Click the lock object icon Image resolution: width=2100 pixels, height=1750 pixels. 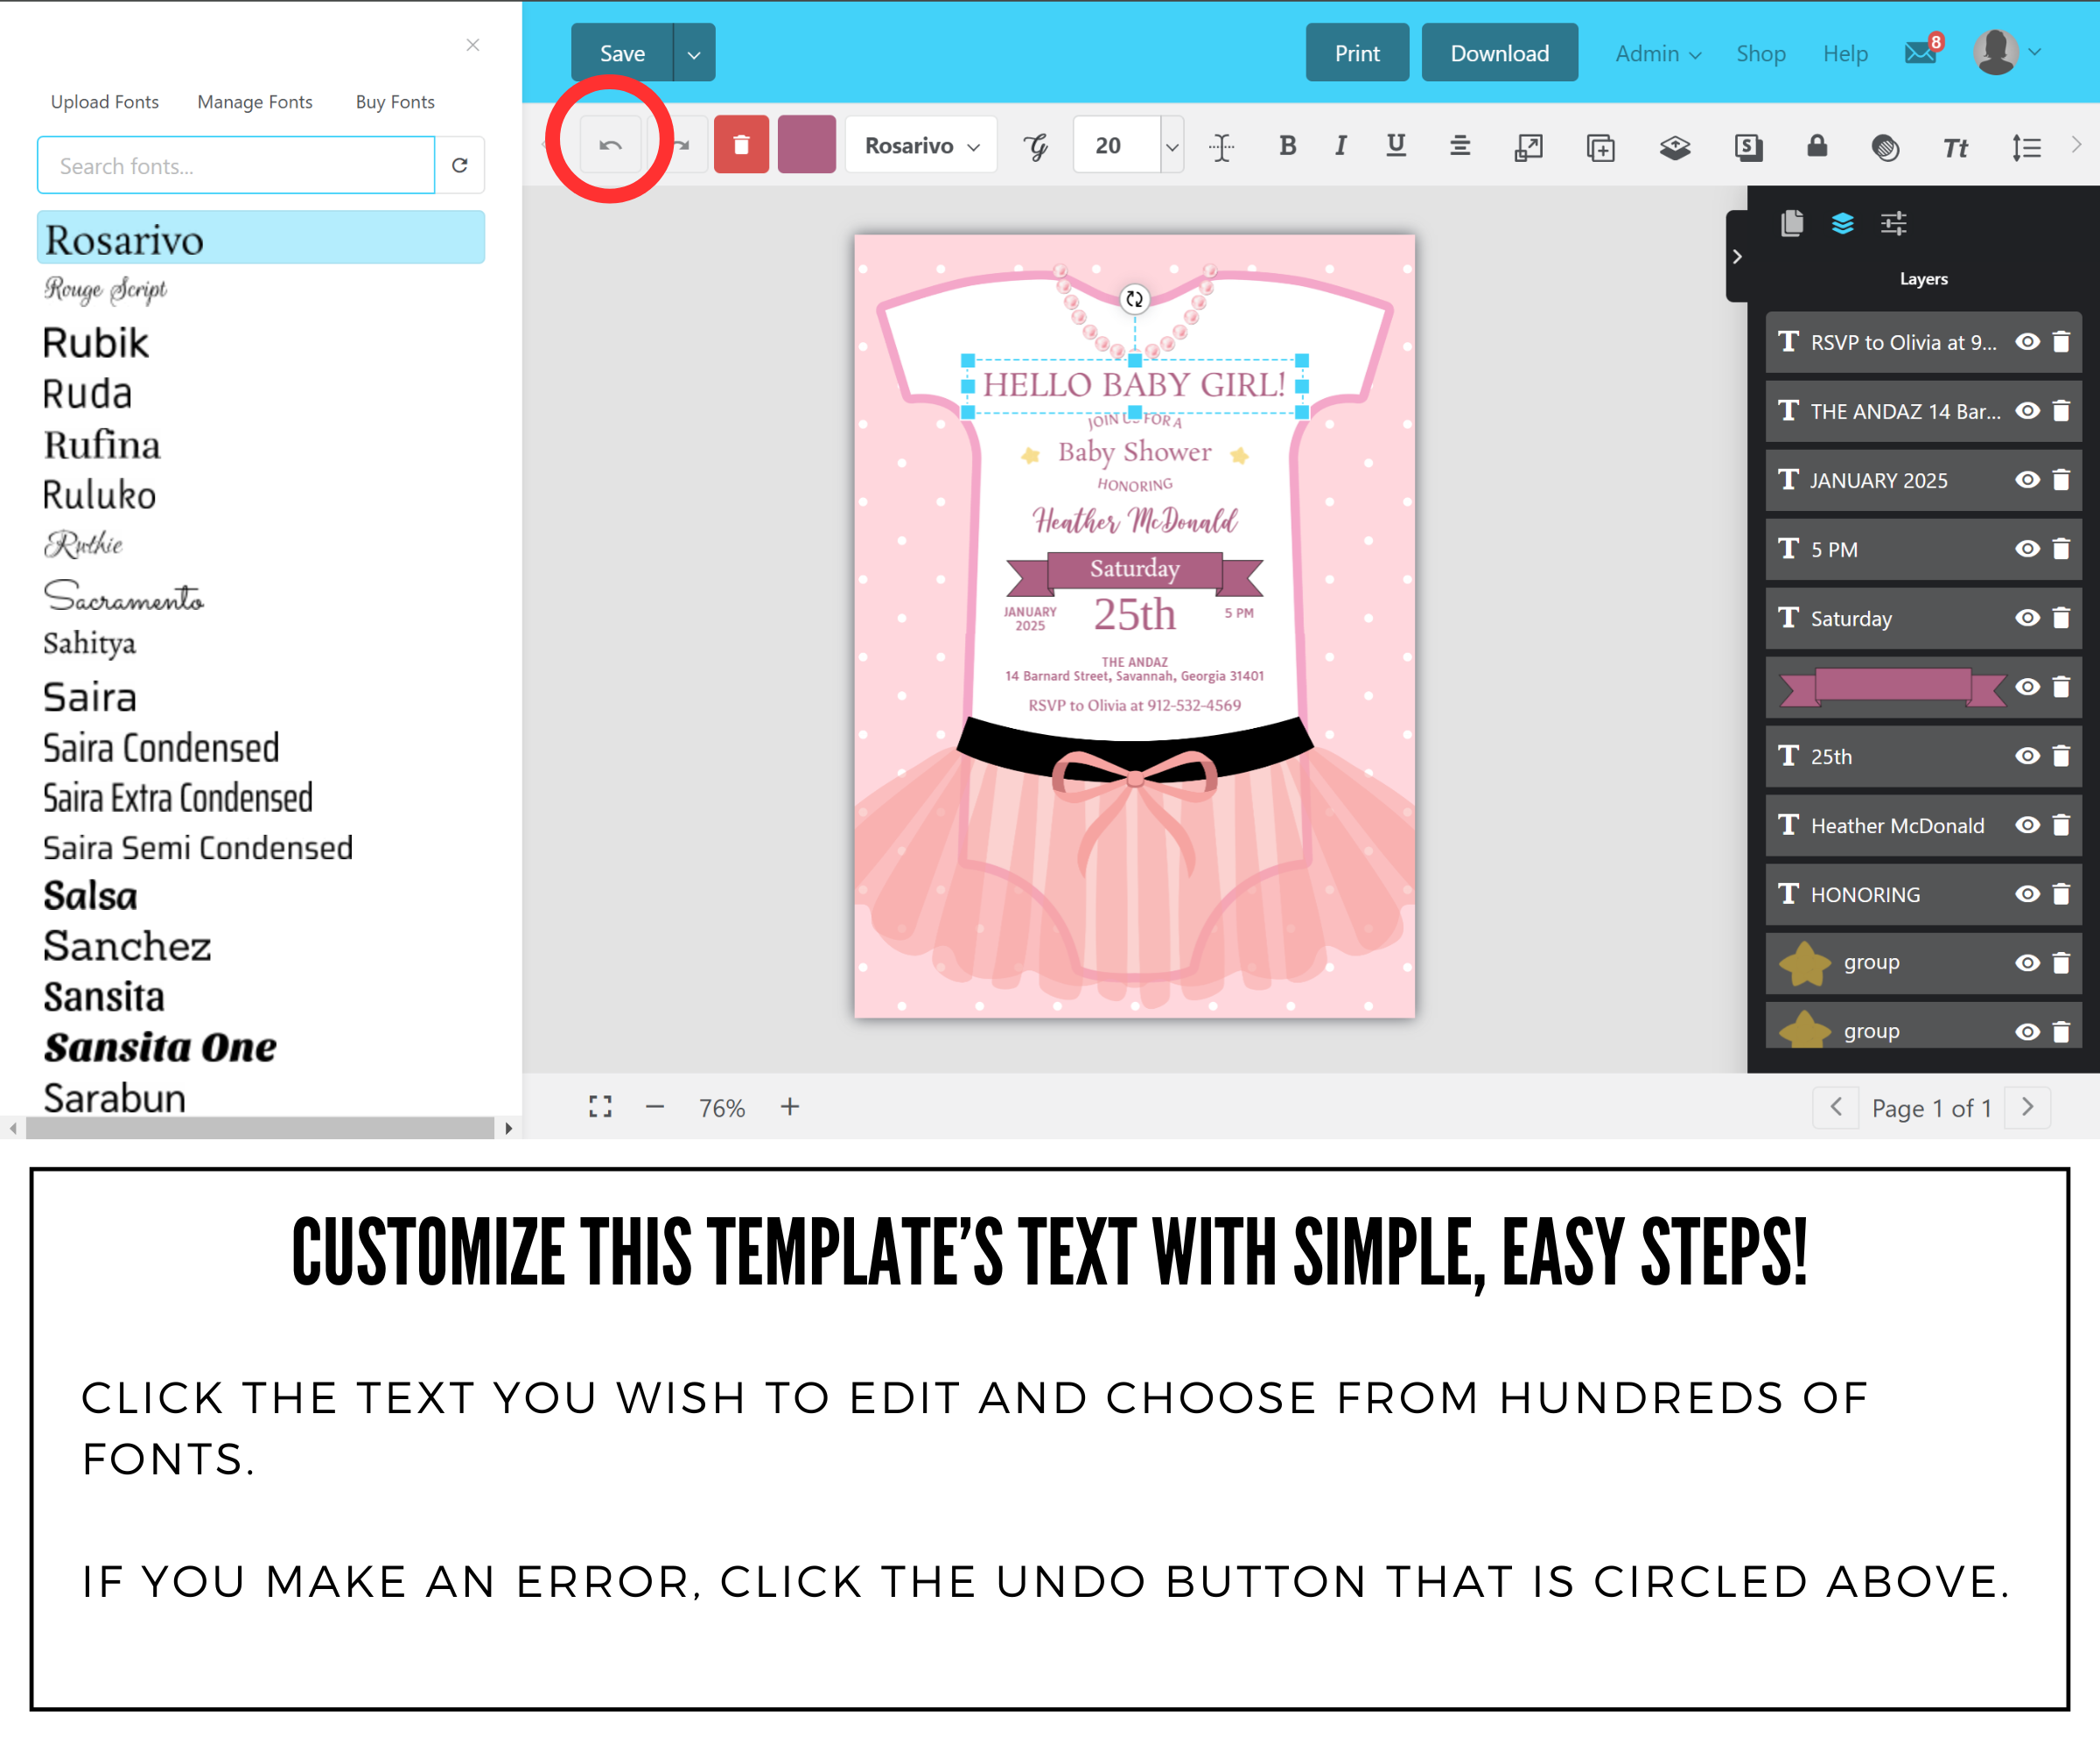(1817, 146)
